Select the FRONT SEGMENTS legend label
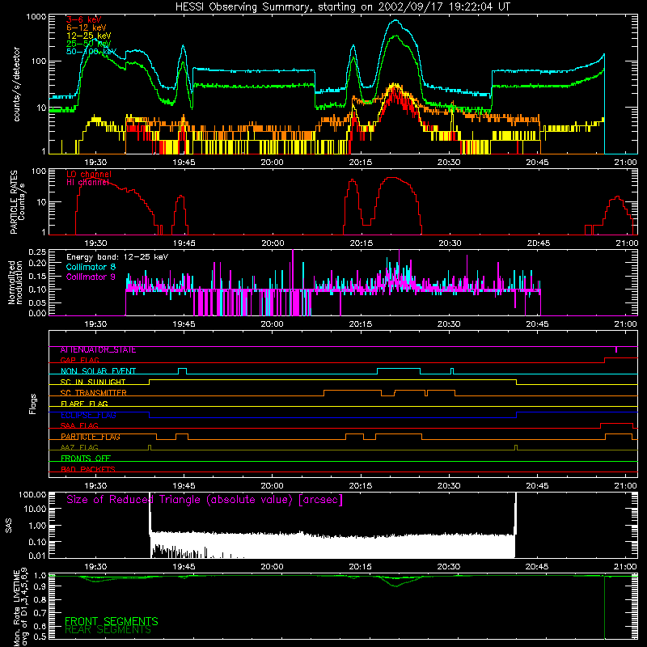 pyautogui.click(x=112, y=621)
